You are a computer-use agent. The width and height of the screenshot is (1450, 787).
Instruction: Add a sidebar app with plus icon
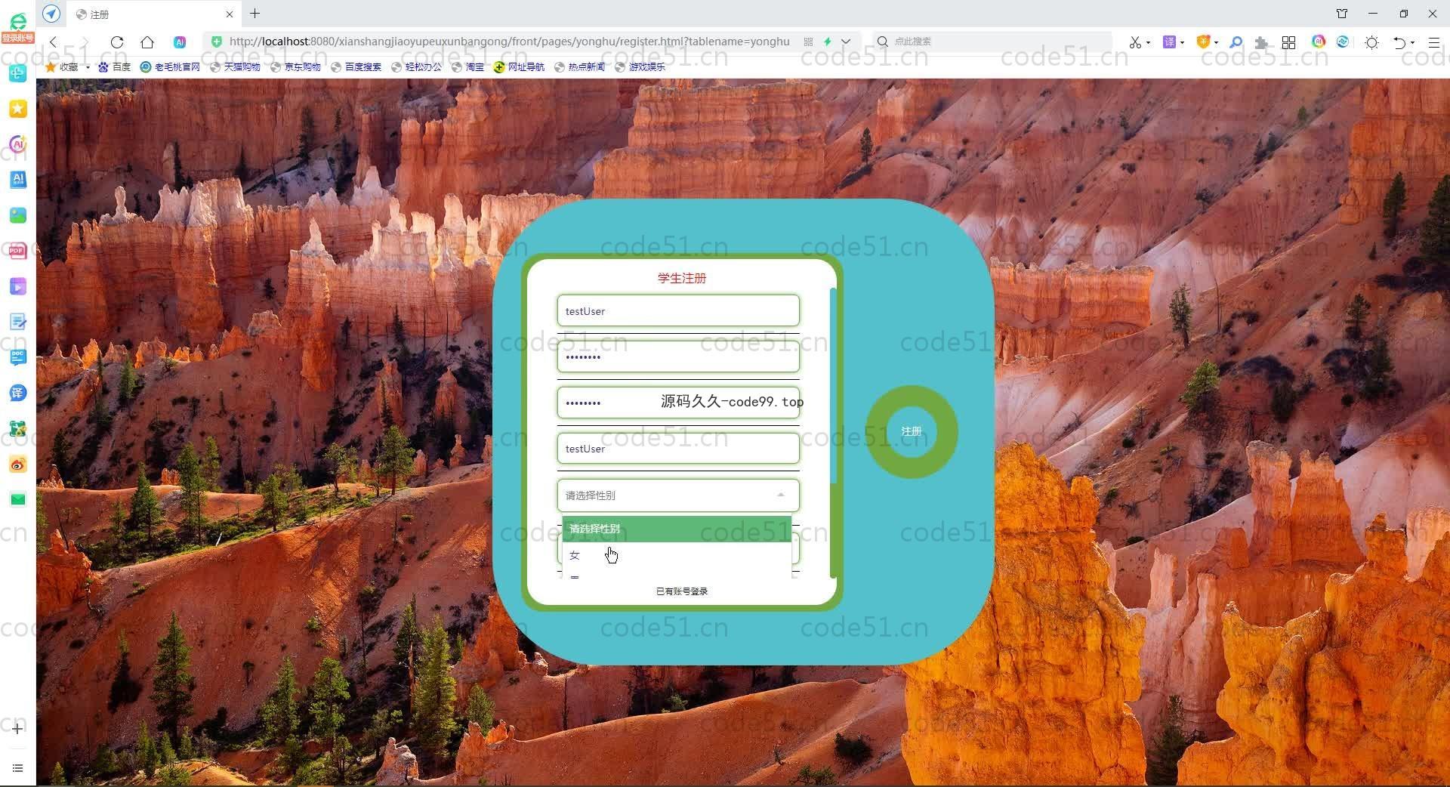coord(17,729)
